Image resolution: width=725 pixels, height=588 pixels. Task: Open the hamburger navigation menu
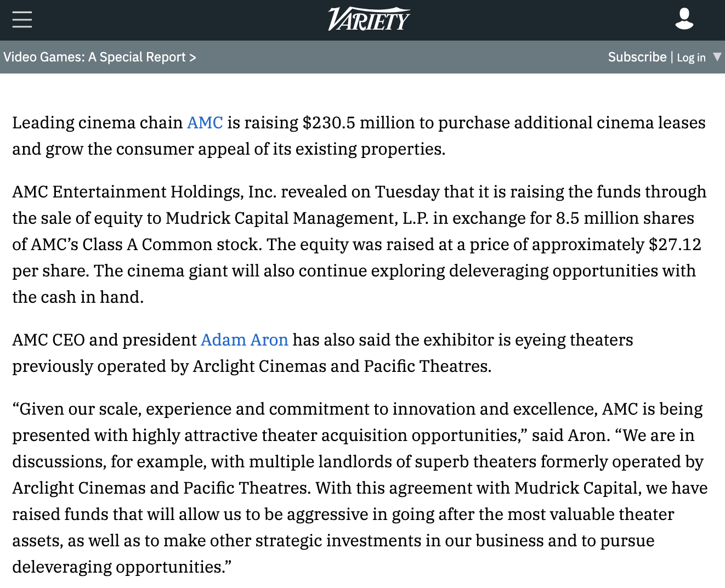22,20
